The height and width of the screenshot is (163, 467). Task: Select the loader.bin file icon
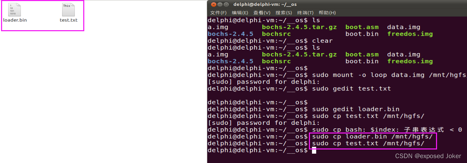pos(14,9)
